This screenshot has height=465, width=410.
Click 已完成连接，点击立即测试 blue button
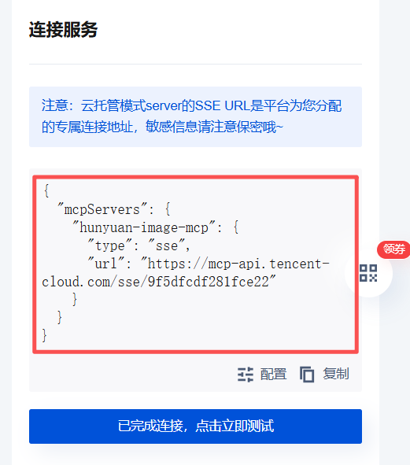tap(195, 426)
